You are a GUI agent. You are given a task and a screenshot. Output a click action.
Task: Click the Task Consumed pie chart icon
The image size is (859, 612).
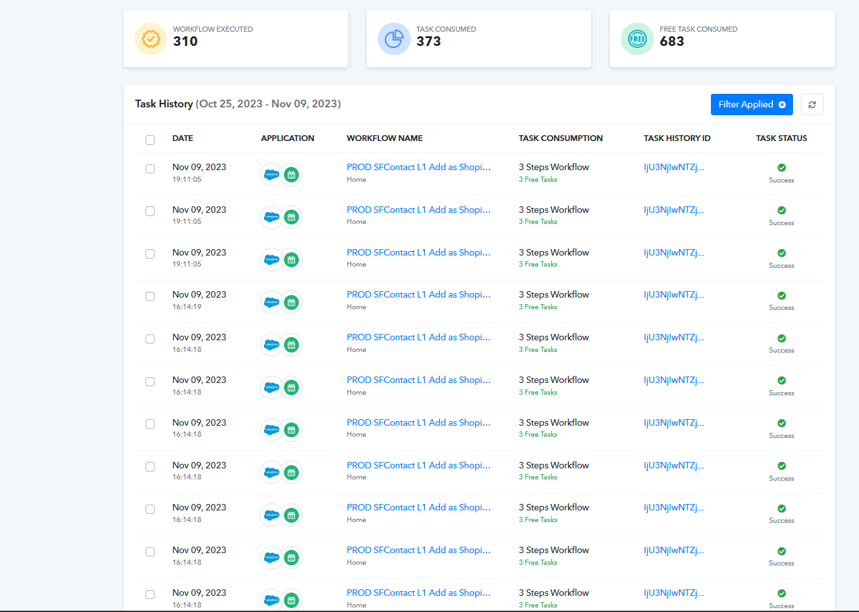394,39
